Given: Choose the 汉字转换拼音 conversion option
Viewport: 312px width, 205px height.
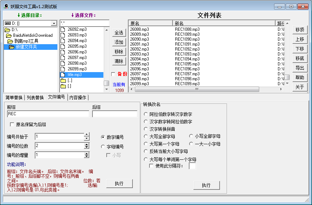Looking at the screenshot, I should (146, 128).
